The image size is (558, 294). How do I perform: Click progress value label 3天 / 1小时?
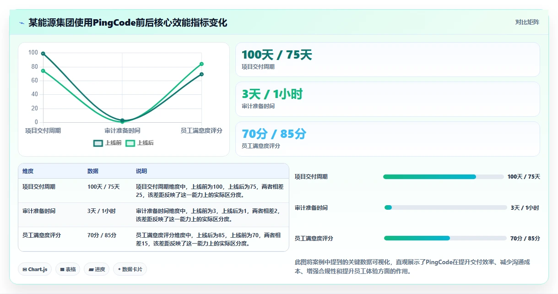click(525, 208)
